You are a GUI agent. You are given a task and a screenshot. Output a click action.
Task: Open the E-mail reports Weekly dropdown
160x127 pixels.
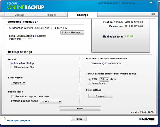click(18, 83)
